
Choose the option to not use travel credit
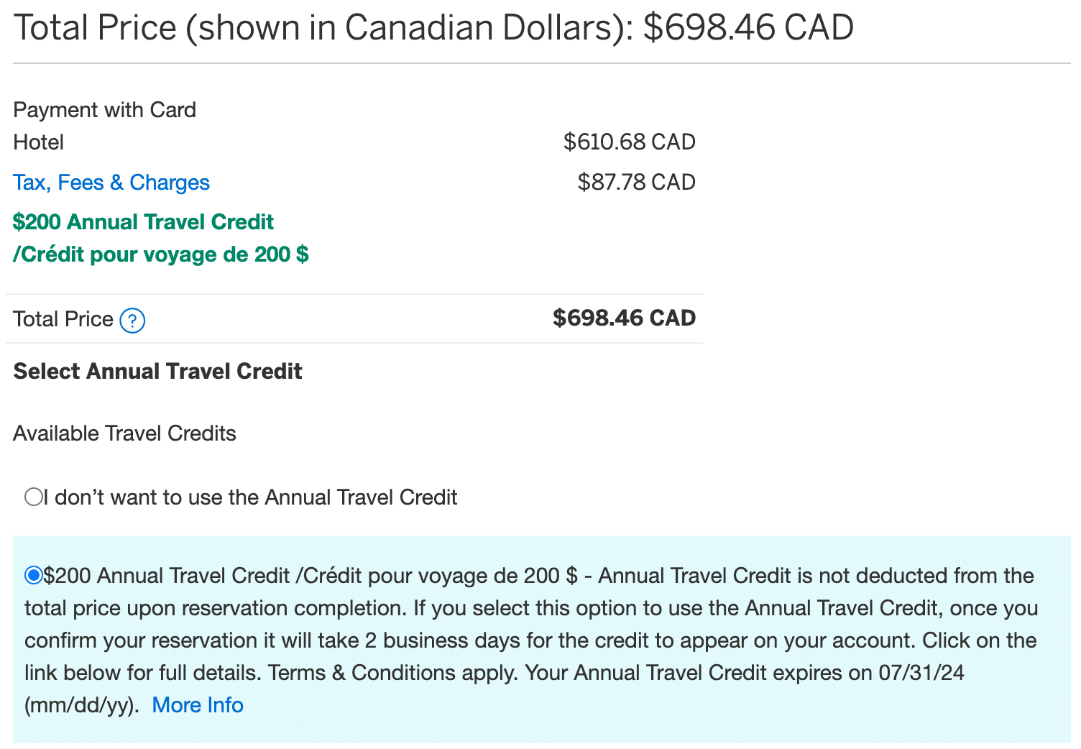(x=33, y=496)
